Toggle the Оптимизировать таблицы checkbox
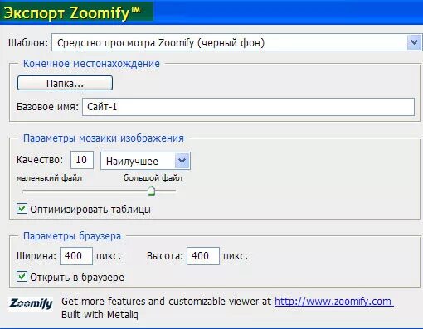Image resolution: width=423 pixels, height=329 pixels. click(x=22, y=209)
